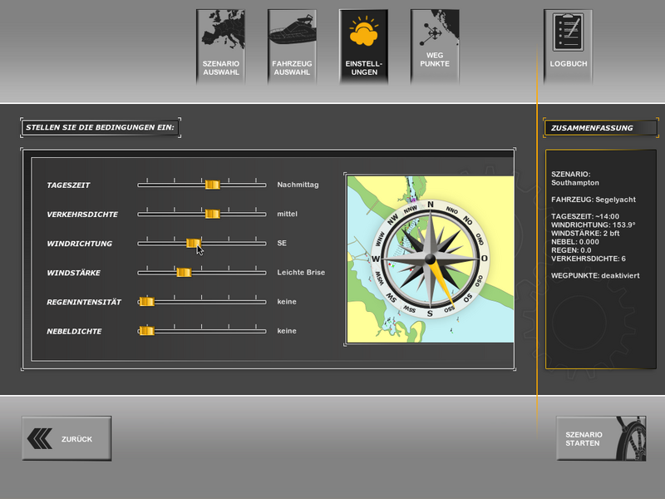Select the Einstellungen weather icon
This screenshot has height=499, width=665.
tap(363, 33)
